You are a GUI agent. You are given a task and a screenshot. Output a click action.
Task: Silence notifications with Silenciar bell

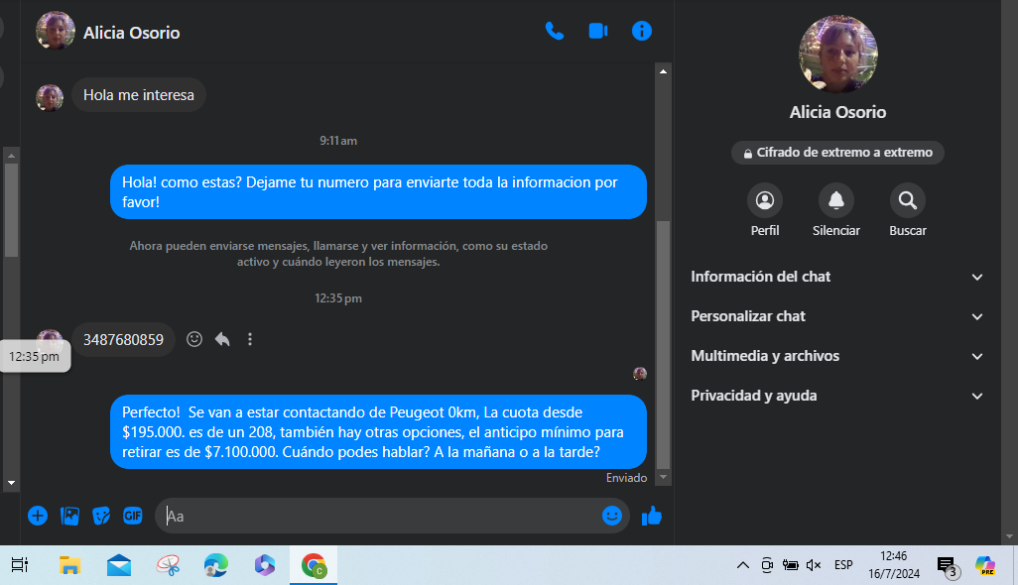pyautogui.click(x=835, y=201)
